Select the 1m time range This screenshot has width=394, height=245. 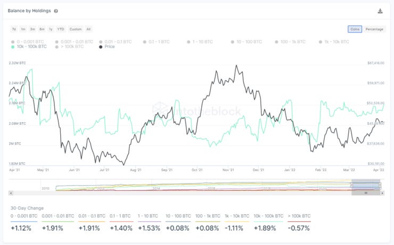[x=23, y=29]
